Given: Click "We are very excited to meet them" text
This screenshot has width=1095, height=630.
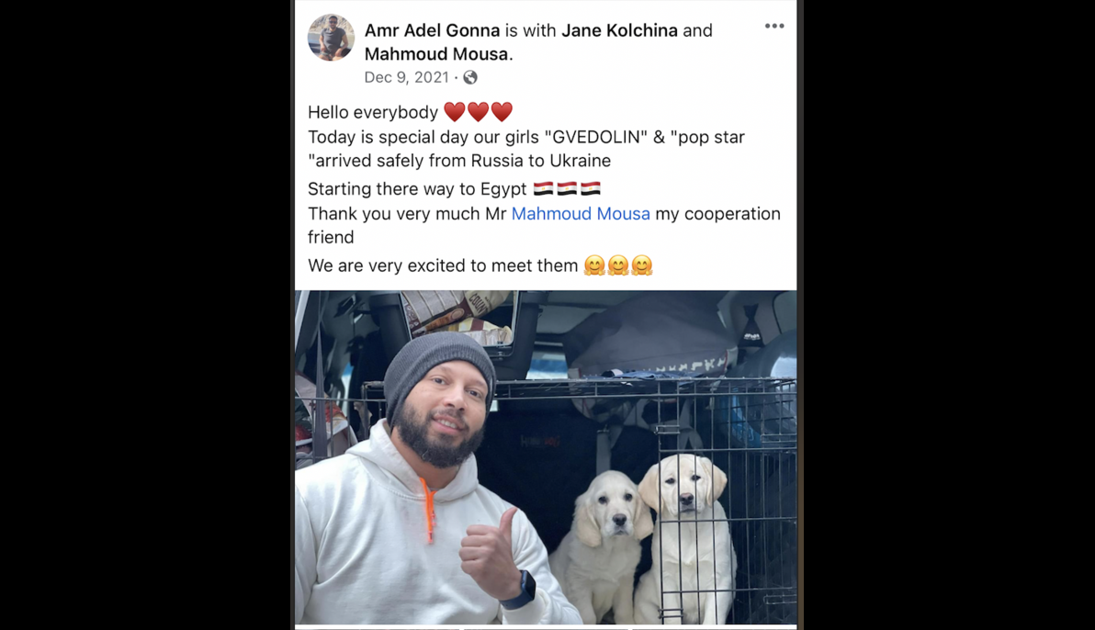Looking at the screenshot, I should [443, 265].
